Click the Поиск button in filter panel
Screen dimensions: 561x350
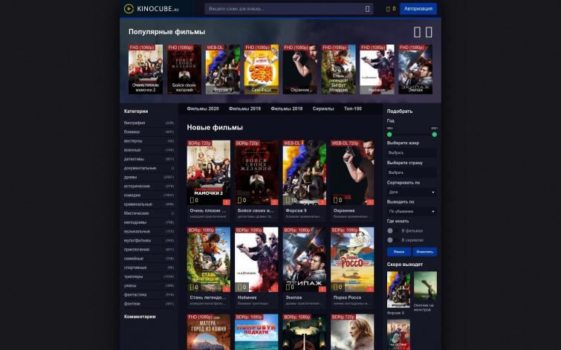[x=398, y=252]
